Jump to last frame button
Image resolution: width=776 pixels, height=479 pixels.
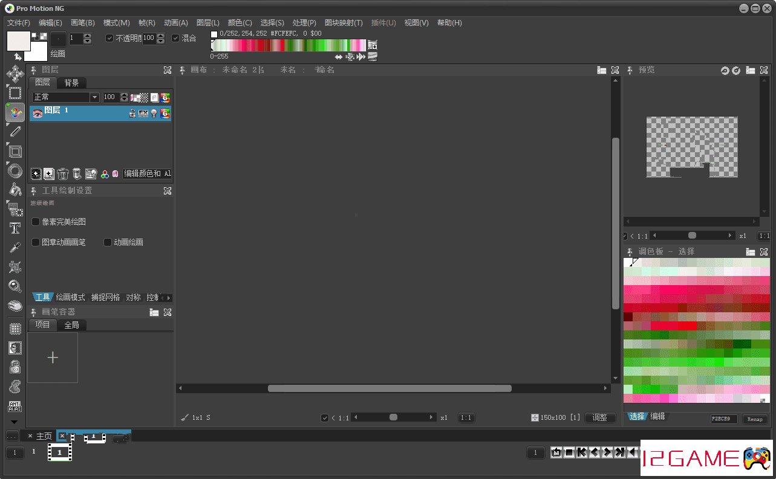(x=621, y=452)
